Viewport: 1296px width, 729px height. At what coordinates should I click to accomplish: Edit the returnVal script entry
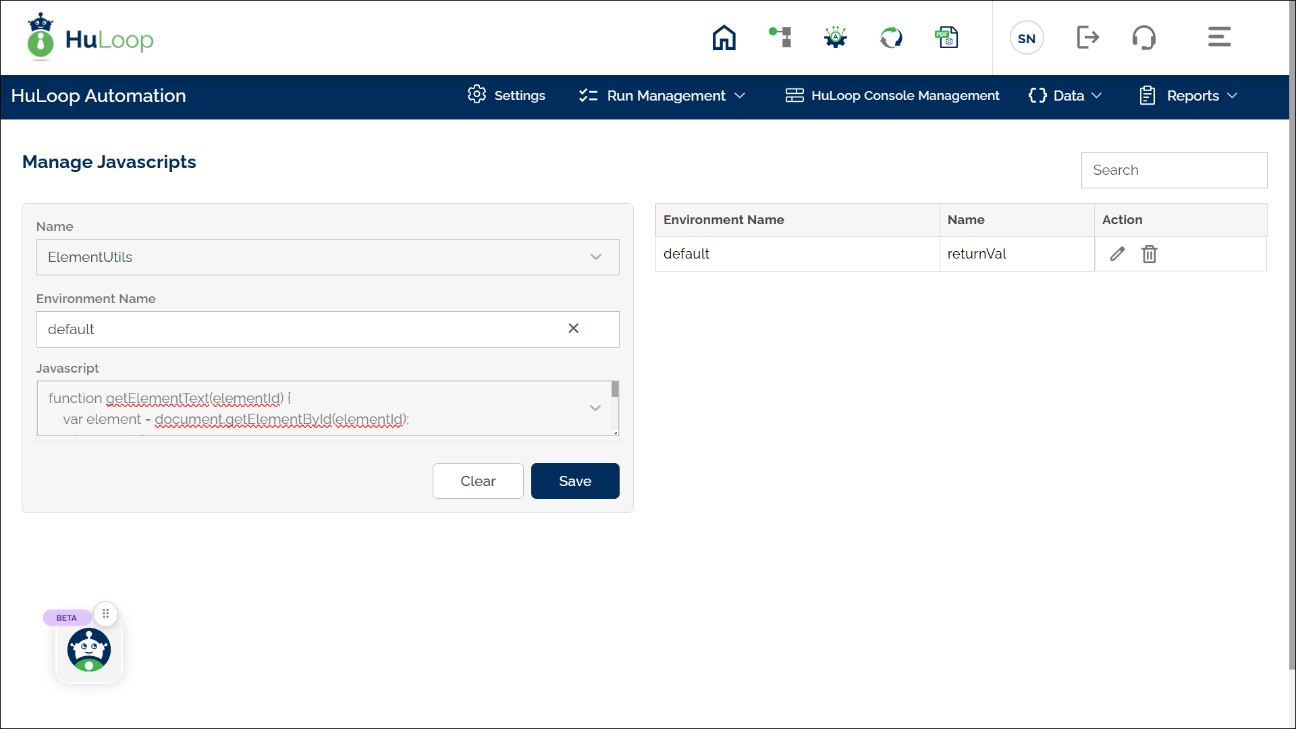click(1117, 254)
